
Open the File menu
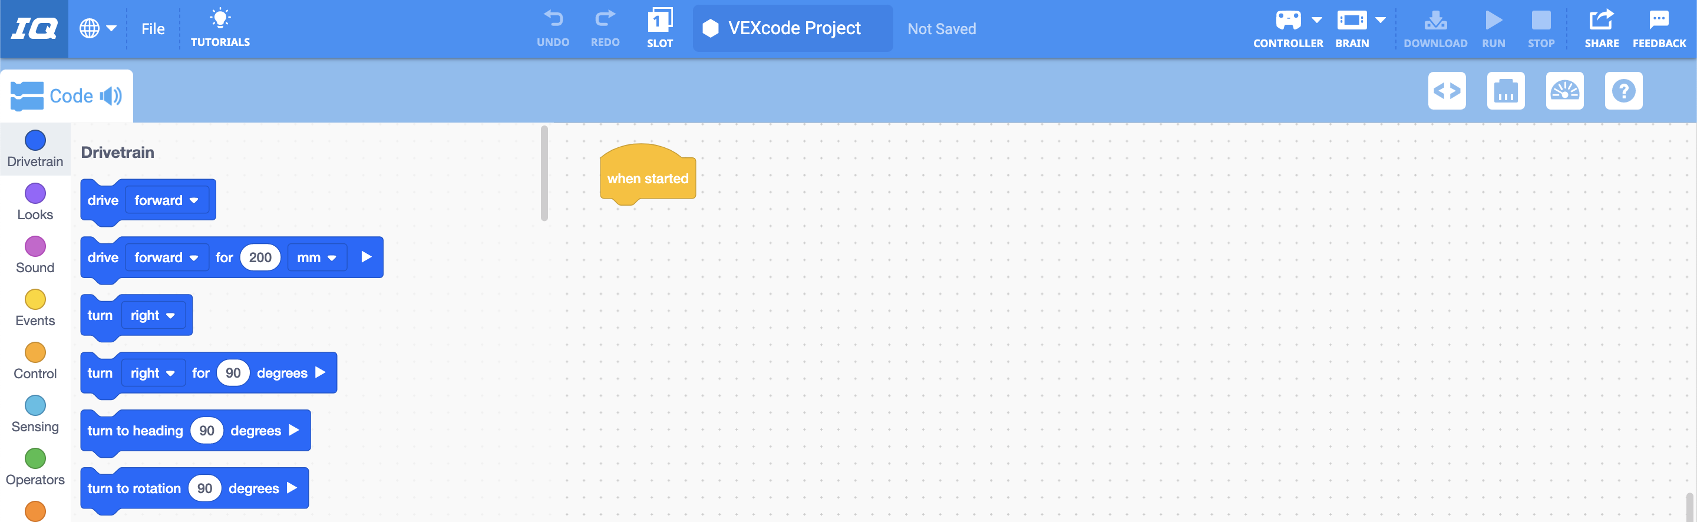(153, 29)
